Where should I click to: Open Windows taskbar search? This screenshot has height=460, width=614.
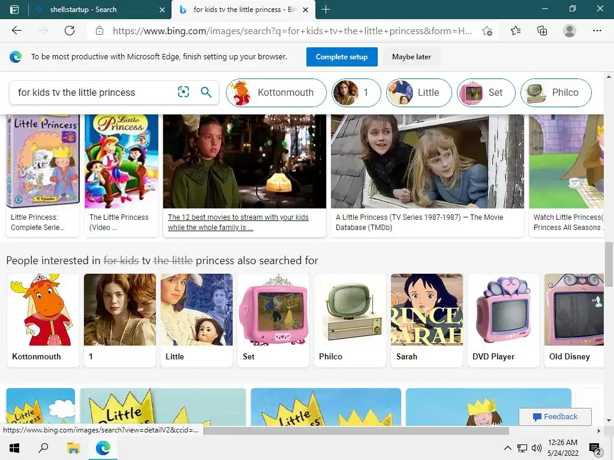tap(43, 448)
